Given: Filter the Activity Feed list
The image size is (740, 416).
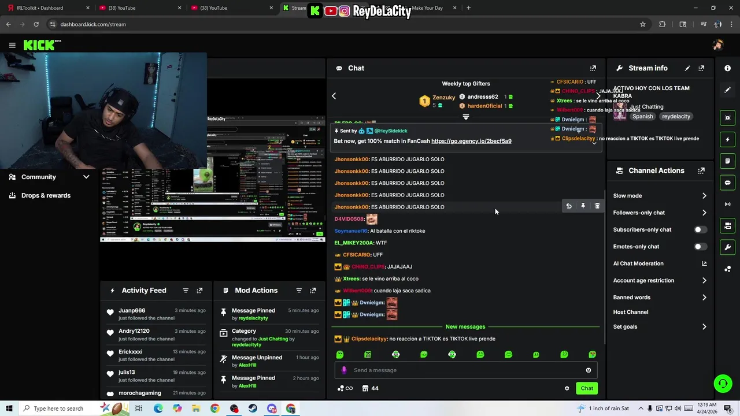Looking at the screenshot, I should pos(186,291).
